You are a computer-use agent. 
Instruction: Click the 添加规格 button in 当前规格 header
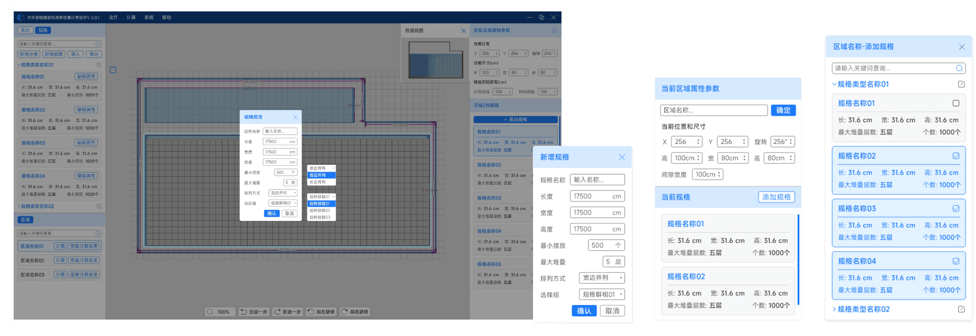pos(777,197)
